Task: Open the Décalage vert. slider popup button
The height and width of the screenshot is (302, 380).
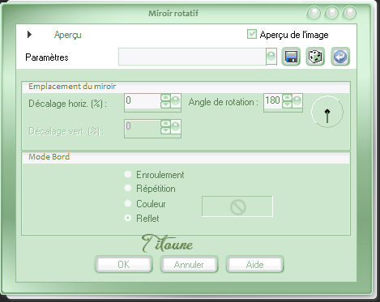Action: click(x=176, y=127)
